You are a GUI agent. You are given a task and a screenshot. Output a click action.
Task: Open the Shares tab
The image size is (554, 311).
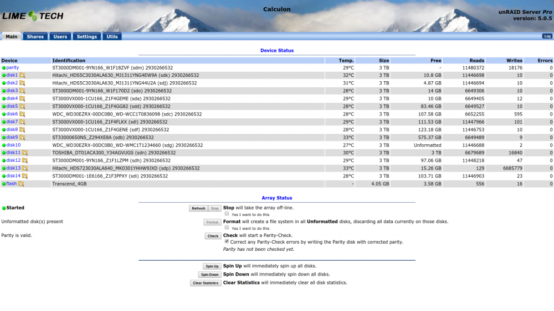[x=35, y=36]
